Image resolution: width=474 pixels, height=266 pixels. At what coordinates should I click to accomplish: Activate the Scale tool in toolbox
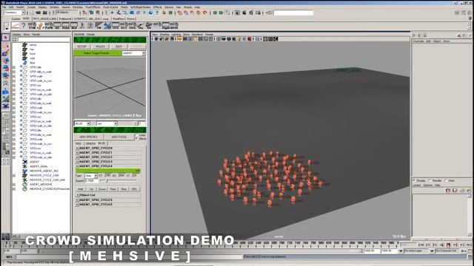point(5,76)
